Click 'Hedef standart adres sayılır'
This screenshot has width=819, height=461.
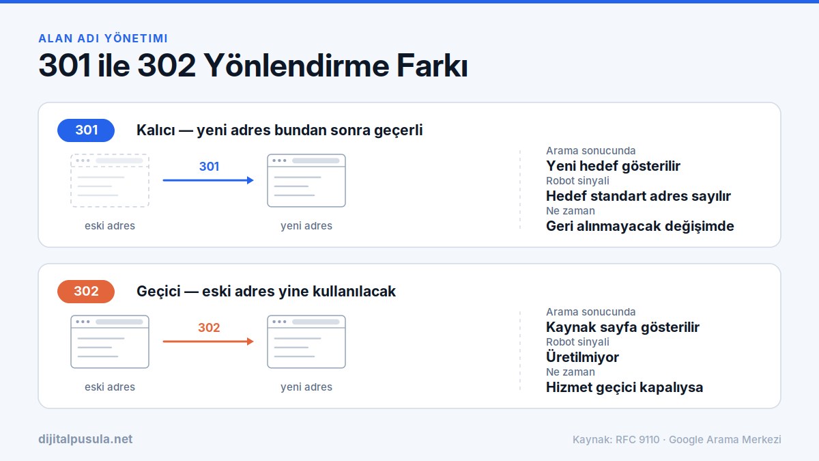coord(638,196)
